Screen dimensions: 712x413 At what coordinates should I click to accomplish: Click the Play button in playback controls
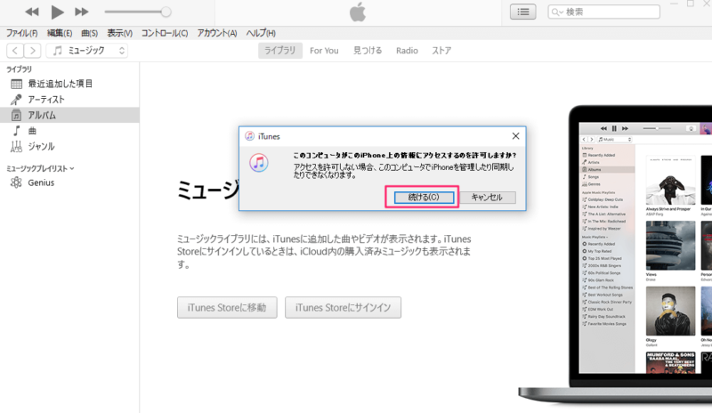(58, 12)
